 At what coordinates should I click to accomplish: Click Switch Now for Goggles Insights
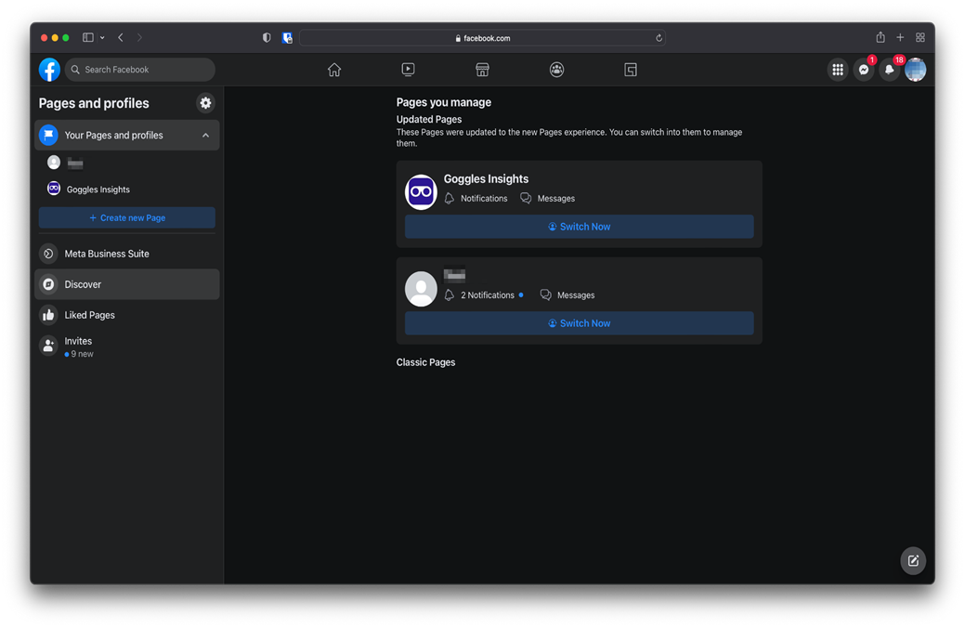[579, 227]
